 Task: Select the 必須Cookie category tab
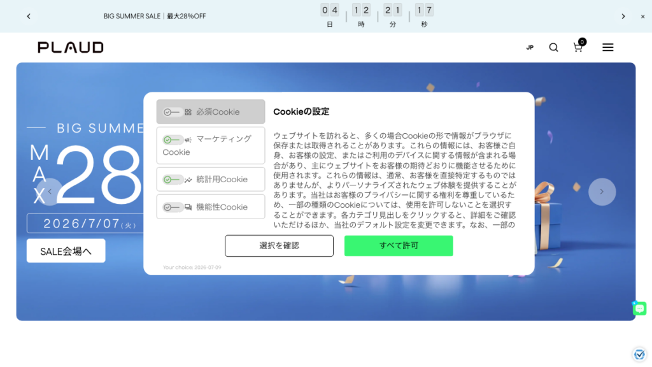[x=210, y=112]
